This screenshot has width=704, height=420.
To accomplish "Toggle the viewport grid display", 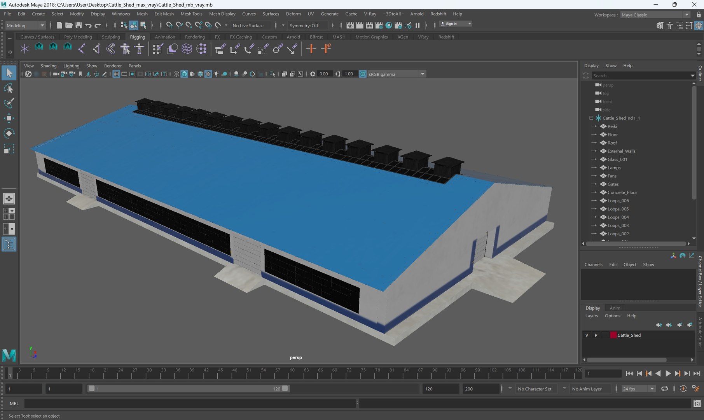I will [116, 74].
